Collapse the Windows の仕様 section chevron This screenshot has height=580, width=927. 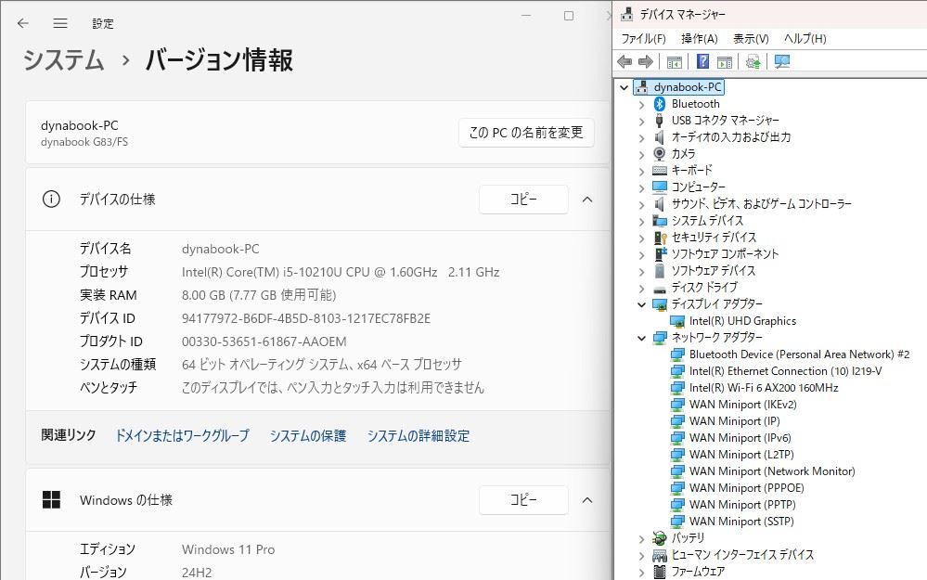click(x=587, y=500)
